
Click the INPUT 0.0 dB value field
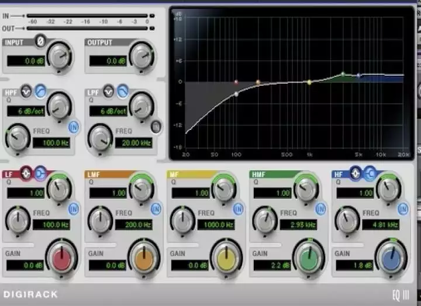26,61
